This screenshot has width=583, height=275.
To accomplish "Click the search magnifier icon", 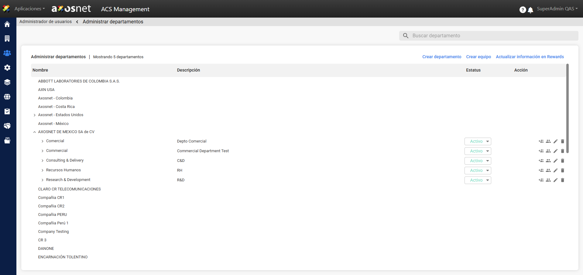I will 406,36.
